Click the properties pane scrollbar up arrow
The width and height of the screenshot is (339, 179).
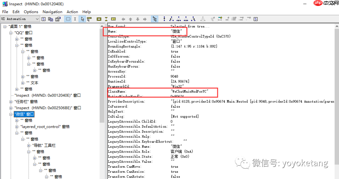[x=336, y=26]
